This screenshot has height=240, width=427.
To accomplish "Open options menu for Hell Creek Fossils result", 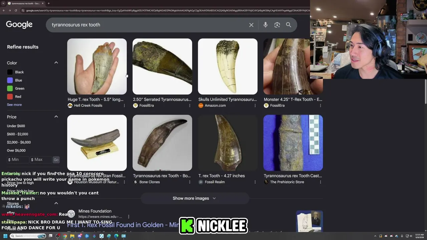I will [x=124, y=106].
